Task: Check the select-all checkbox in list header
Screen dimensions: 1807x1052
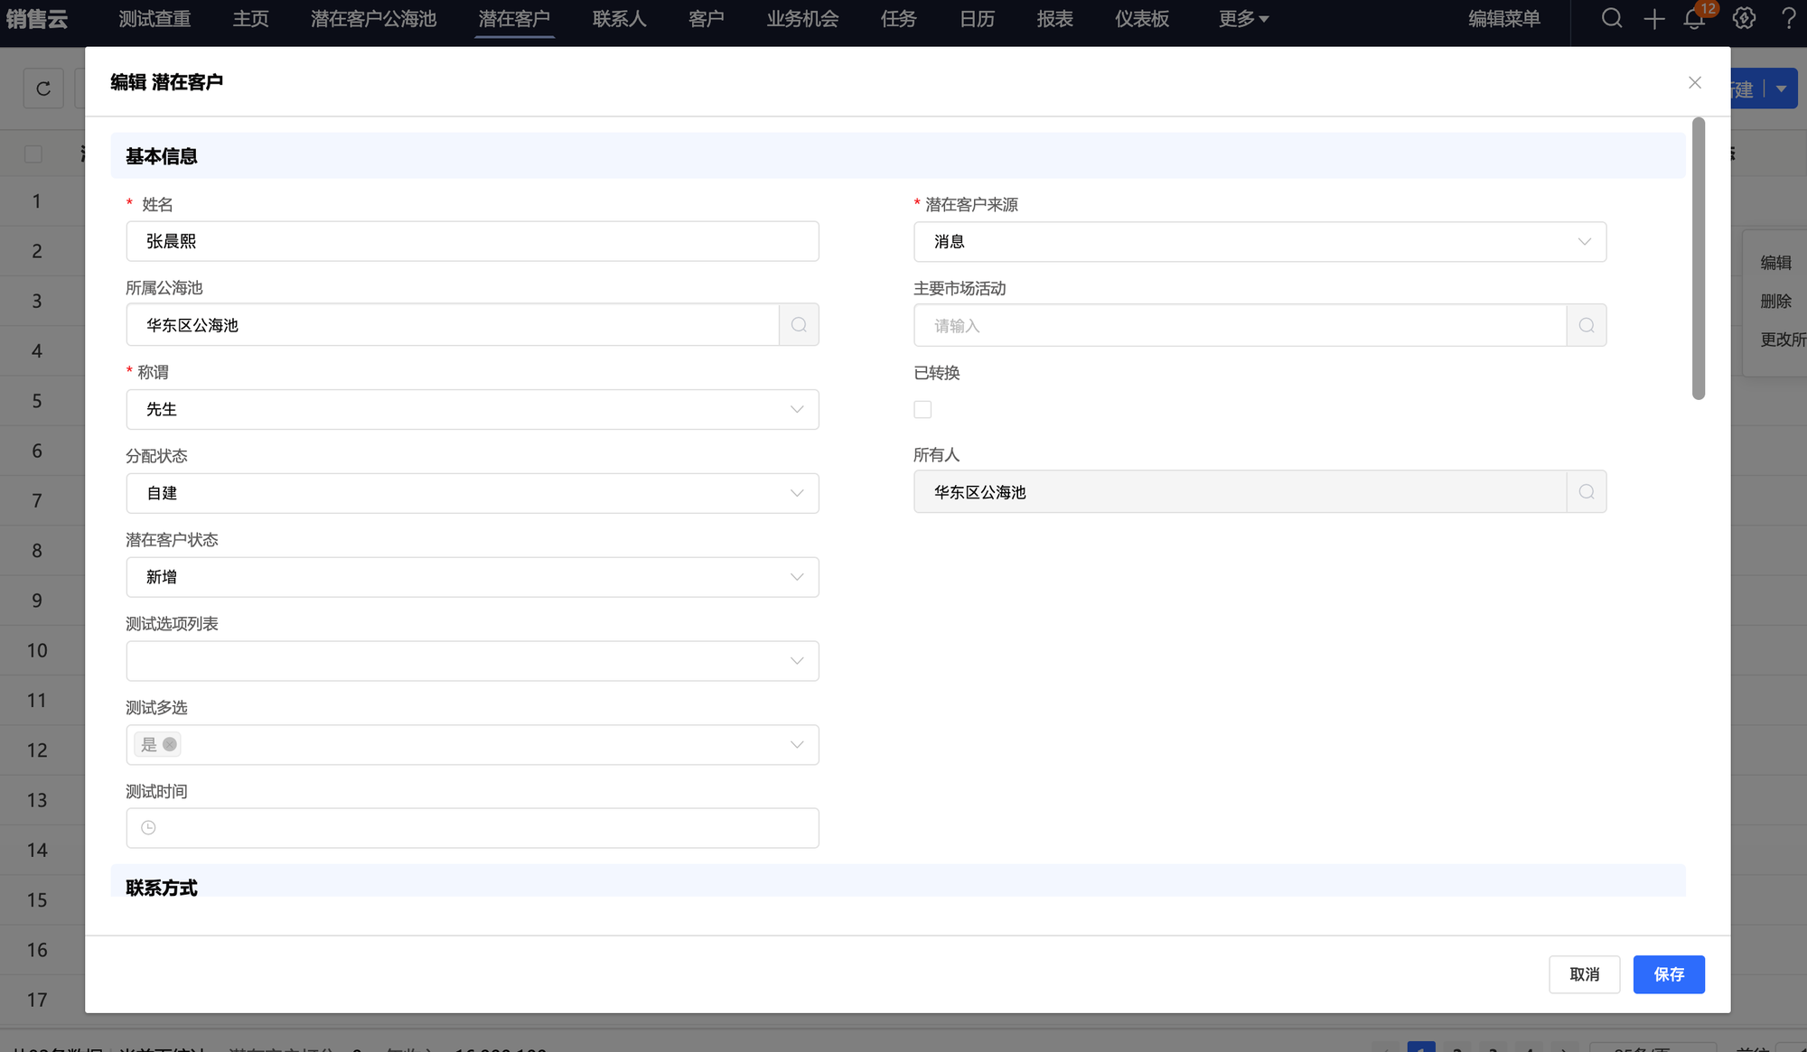Action: [33, 154]
